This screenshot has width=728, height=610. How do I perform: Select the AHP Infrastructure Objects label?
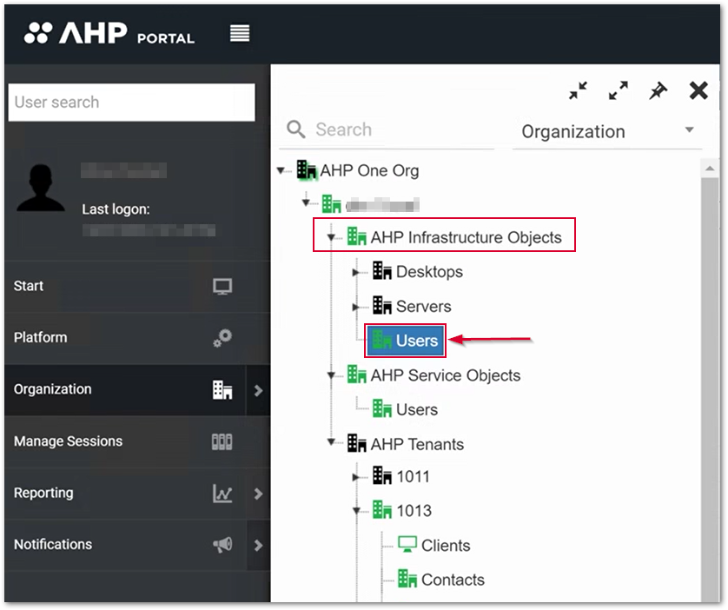tap(466, 237)
